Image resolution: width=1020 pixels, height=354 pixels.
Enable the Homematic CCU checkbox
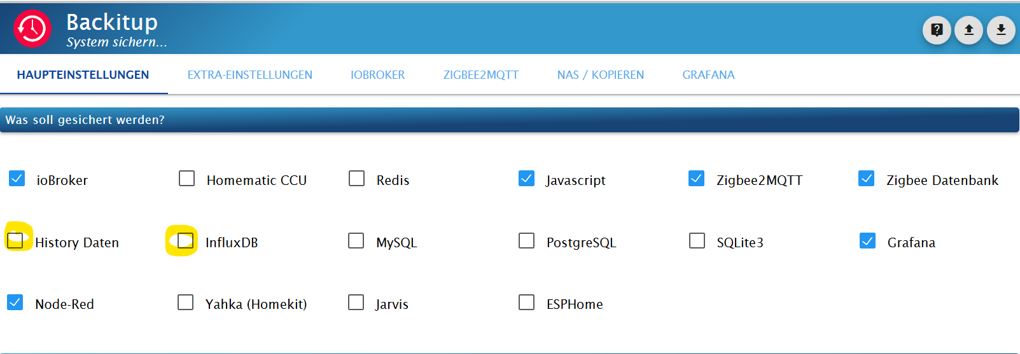[x=186, y=179]
